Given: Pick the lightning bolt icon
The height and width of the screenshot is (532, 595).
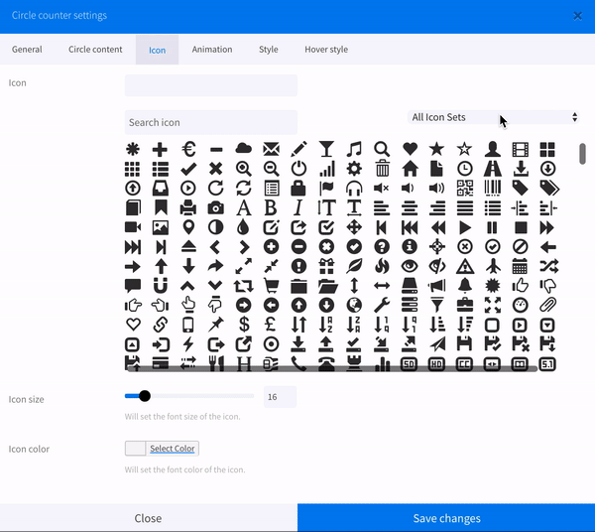Looking at the screenshot, I should [188, 344].
